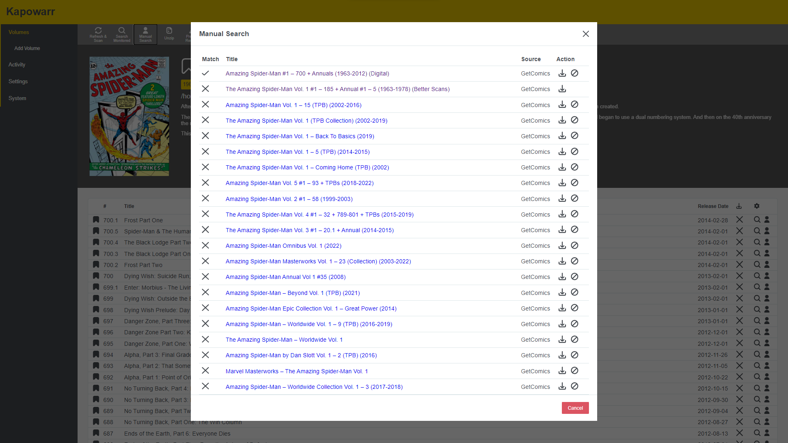788x443 pixels.
Task: Open Amazing Spider-Man Omnibus Vol. 1 (2022) link
Action: click(283, 246)
